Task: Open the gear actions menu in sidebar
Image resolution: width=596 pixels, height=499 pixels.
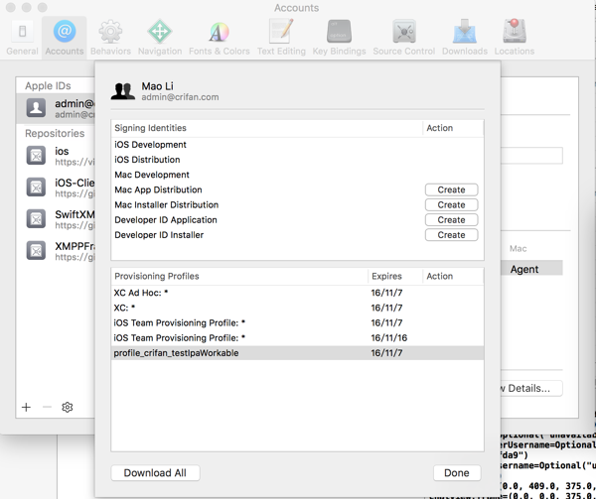Action: pos(68,407)
